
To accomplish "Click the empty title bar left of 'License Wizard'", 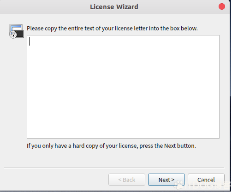I will (x=45, y=7).
